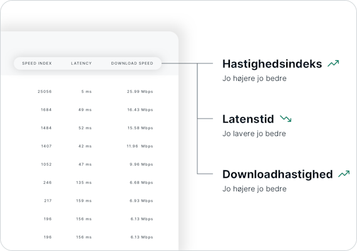Select the latency value 52 ms
The height and width of the screenshot is (251, 357).
click(x=85, y=128)
